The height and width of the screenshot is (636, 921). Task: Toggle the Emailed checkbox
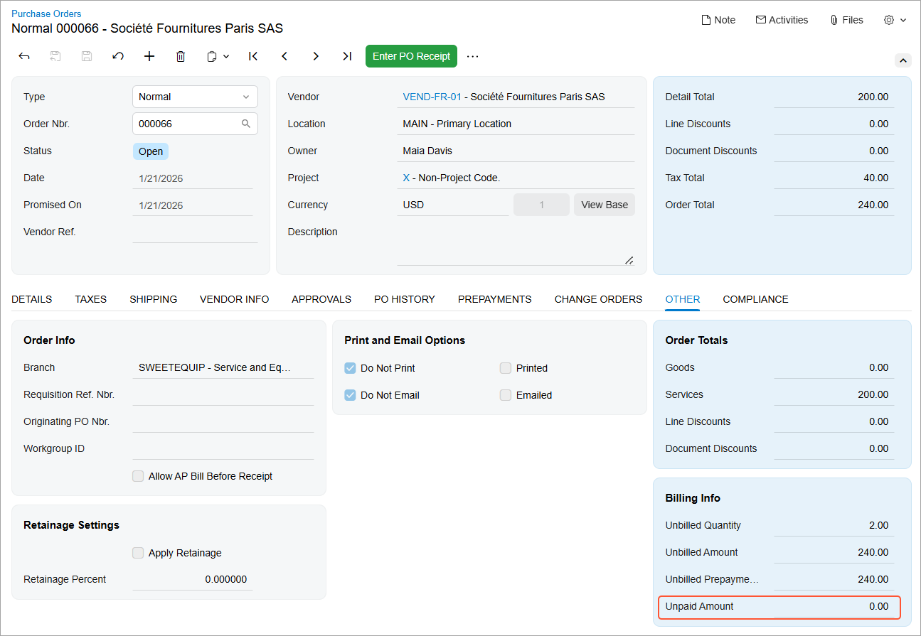point(506,395)
